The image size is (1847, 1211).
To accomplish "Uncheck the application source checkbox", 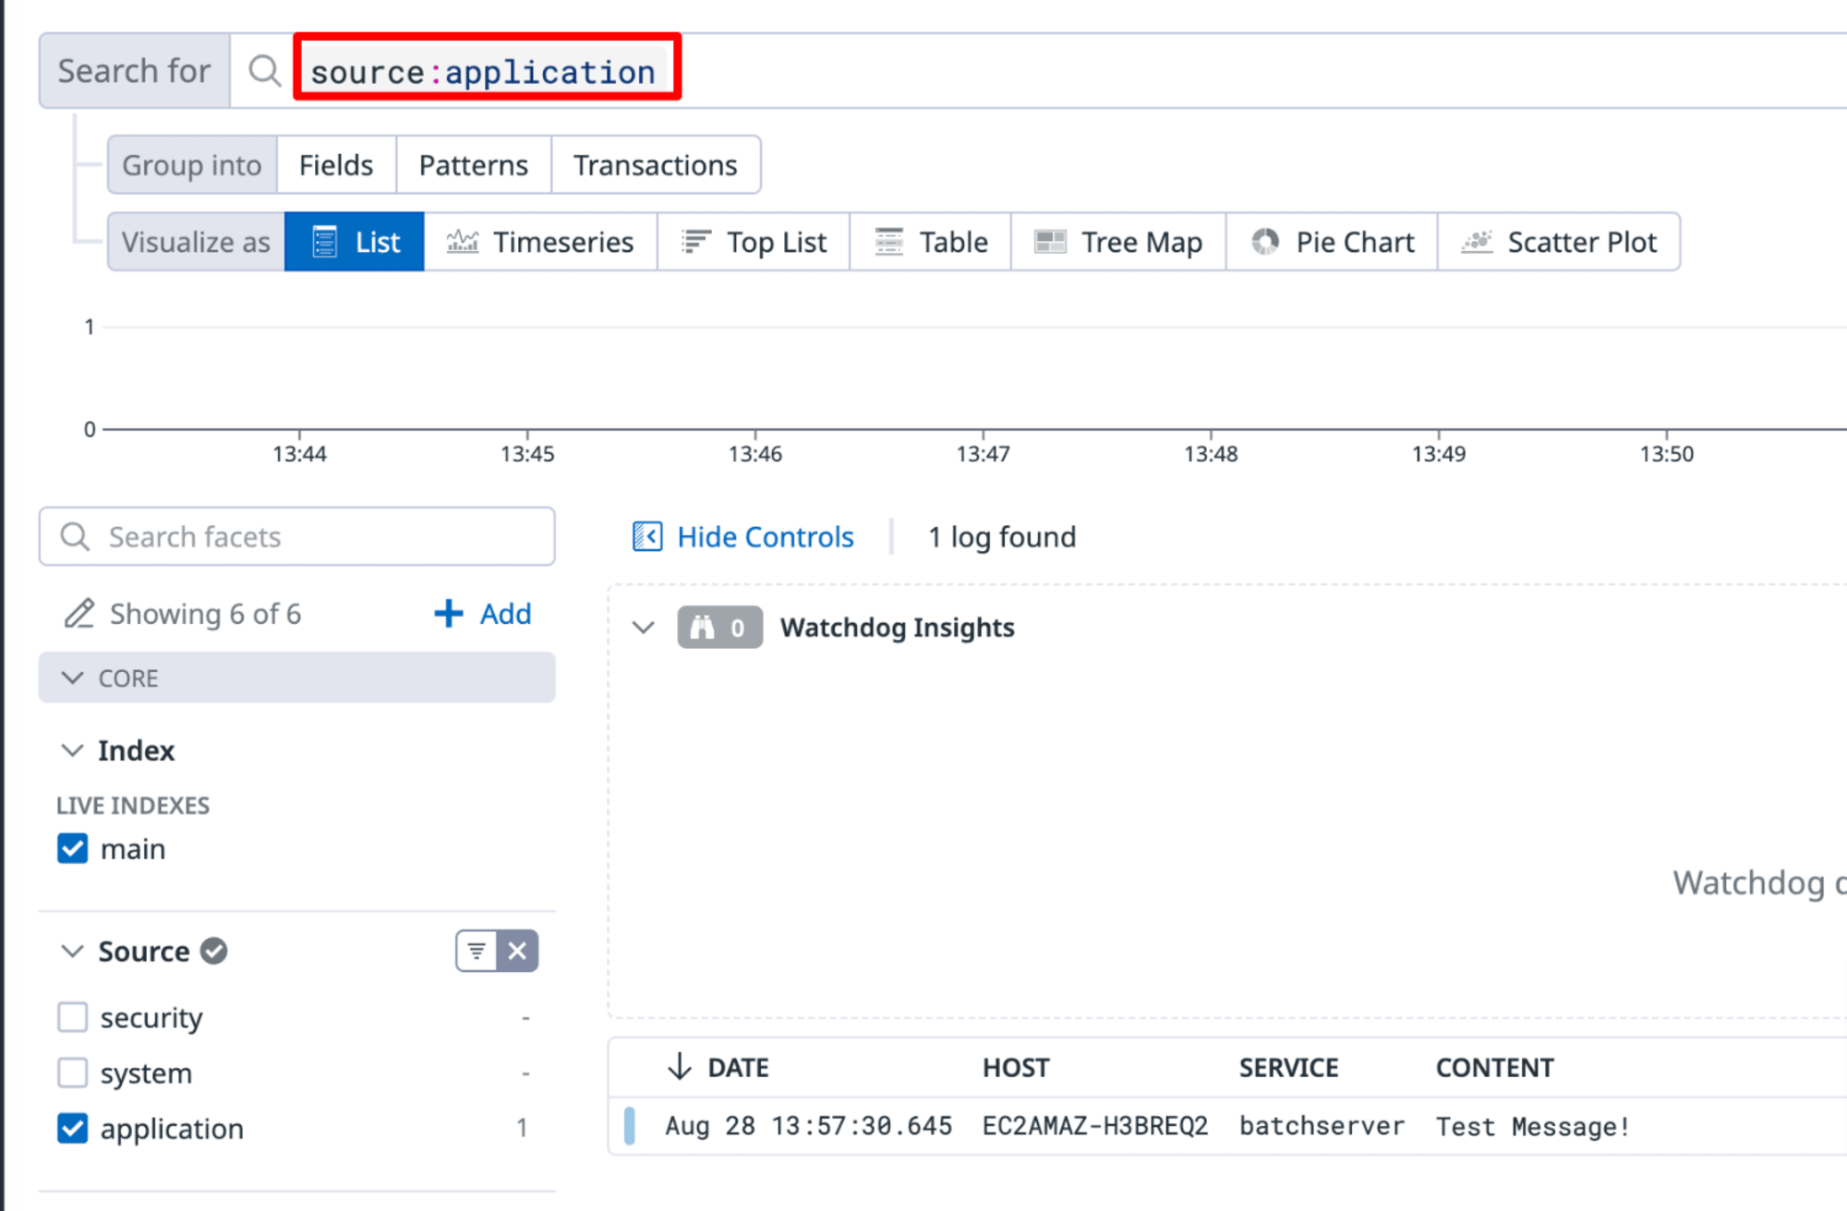I will point(73,1128).
